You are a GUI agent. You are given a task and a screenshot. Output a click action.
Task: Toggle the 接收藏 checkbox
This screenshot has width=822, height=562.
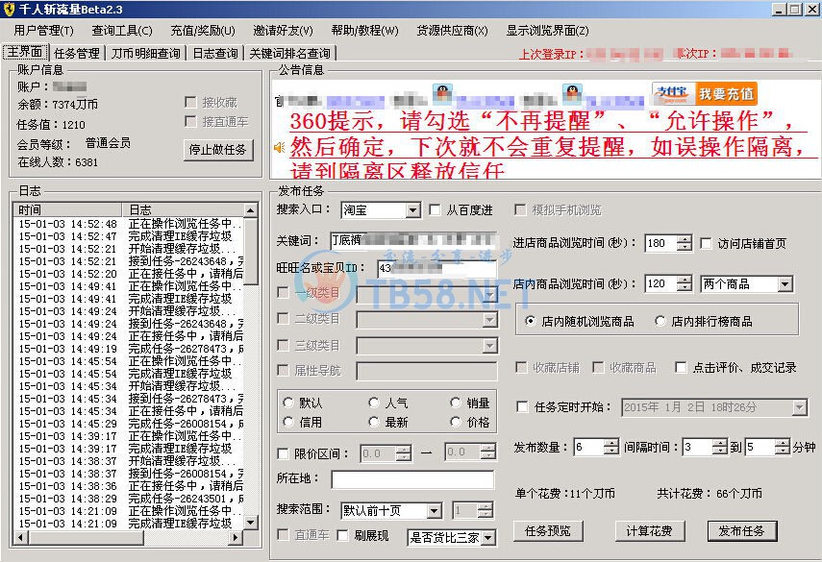(x=190, y=102)
